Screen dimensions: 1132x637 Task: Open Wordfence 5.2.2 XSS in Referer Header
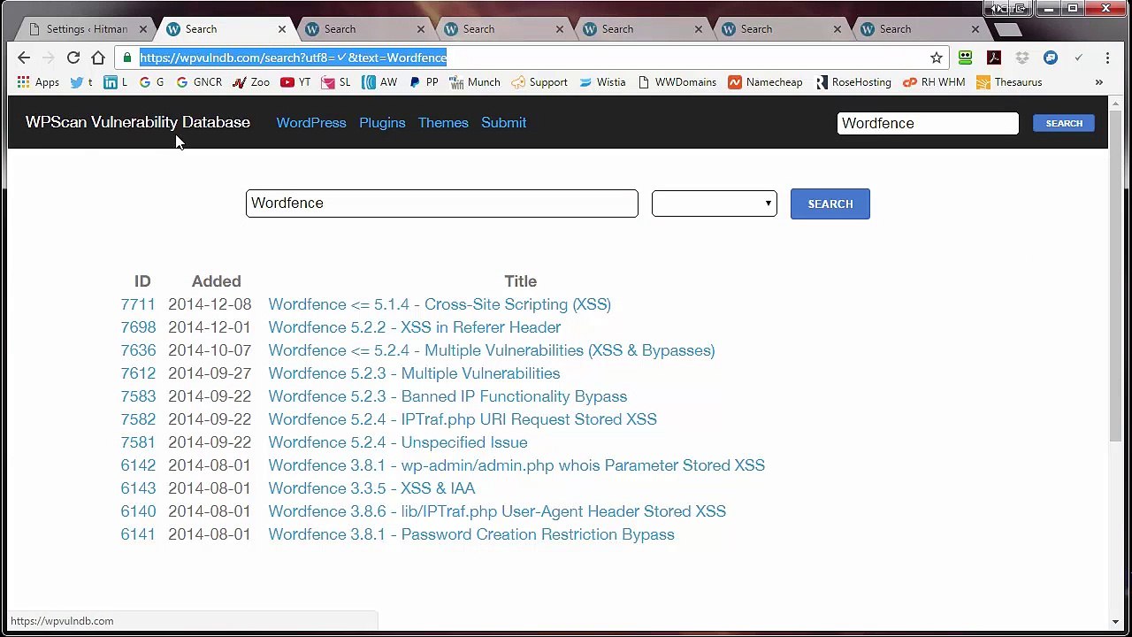(415, 327)
